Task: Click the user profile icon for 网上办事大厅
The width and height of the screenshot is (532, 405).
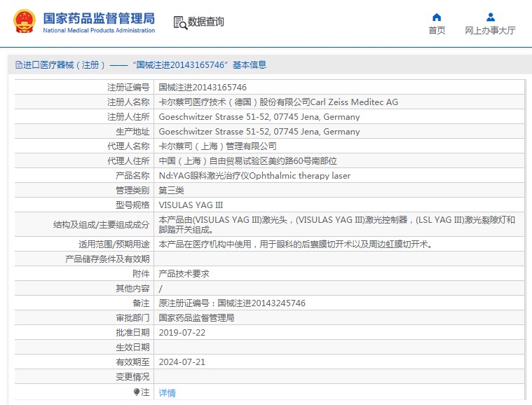Action: tap(490, 17)
